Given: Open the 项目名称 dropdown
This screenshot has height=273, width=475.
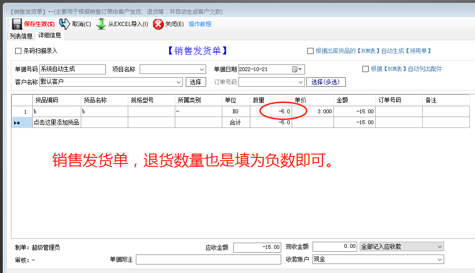Looking at the screenshot, I should [x=202, y=69].
